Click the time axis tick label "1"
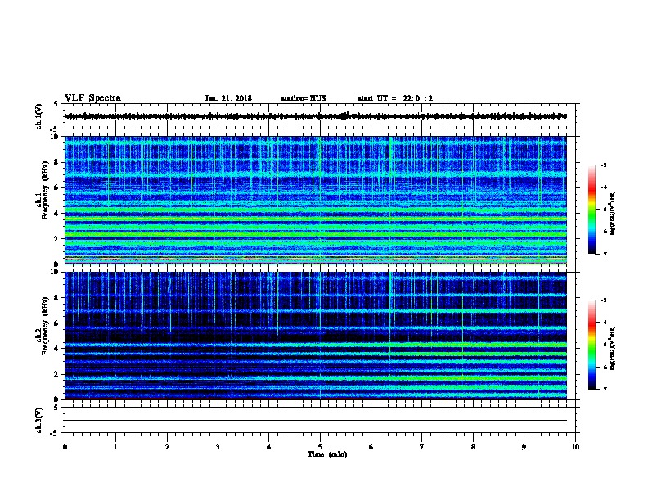 tap(115, 447)
